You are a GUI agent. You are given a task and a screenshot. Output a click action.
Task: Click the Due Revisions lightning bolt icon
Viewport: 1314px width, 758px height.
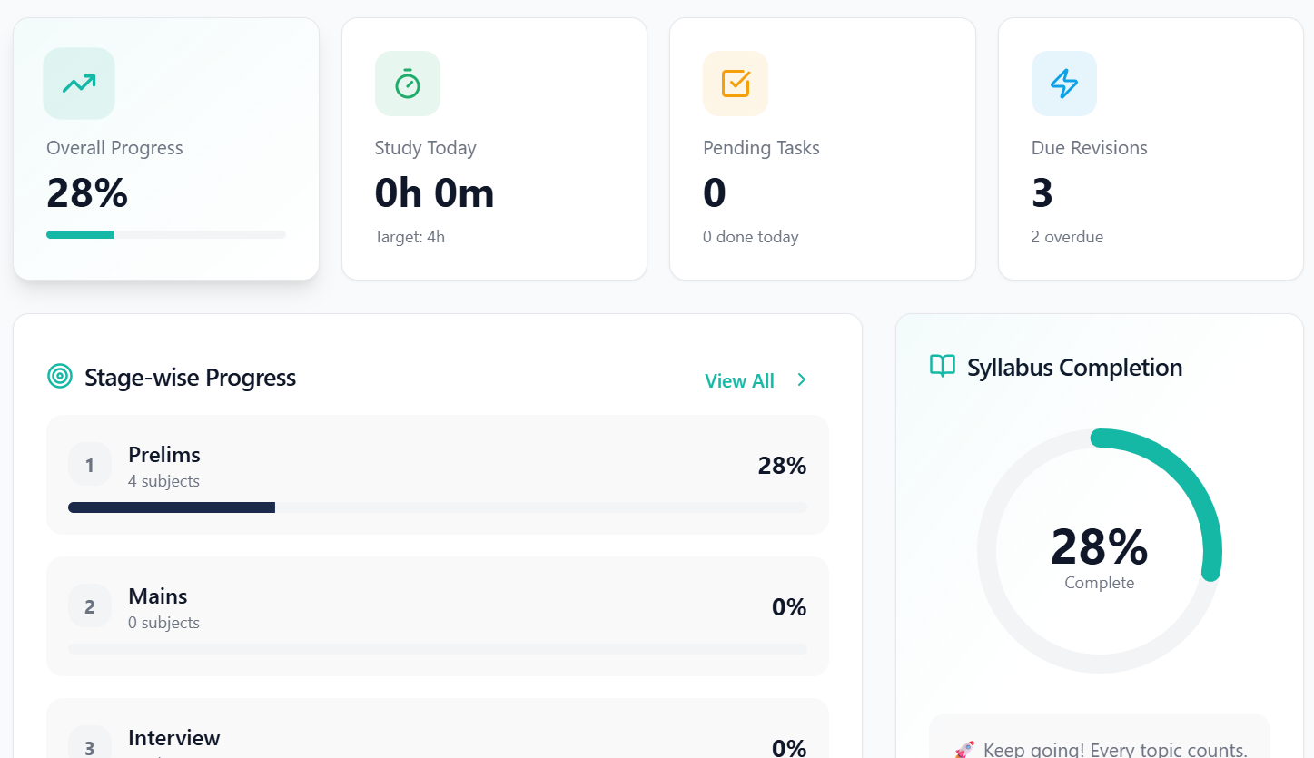pyautogui.click(x=1064, y=84)
